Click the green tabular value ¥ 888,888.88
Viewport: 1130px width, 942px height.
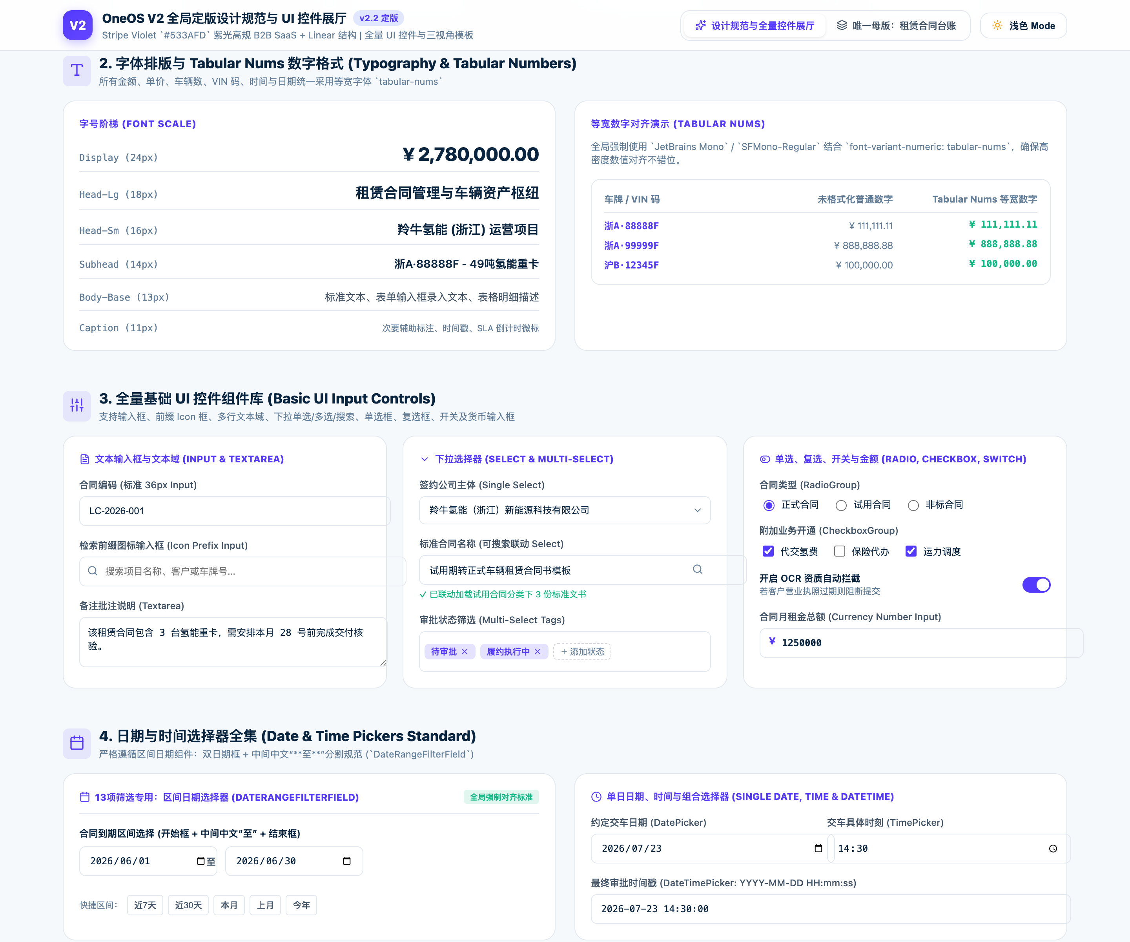[1002, 244]
